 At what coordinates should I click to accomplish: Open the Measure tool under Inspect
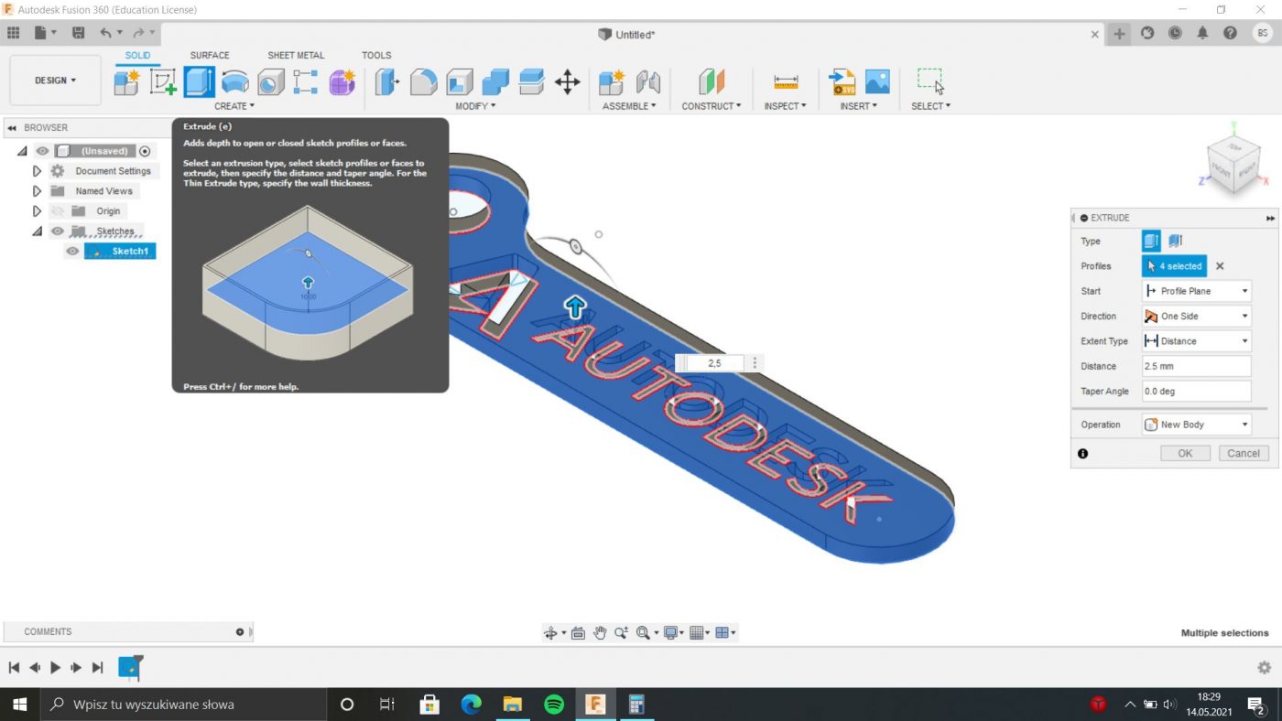coord(786,82)
